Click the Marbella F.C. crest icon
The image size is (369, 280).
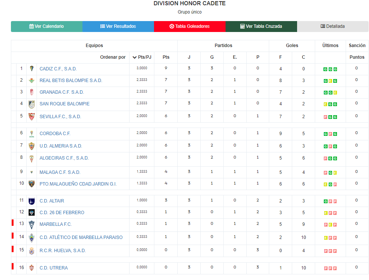click(x=32, y=225)
